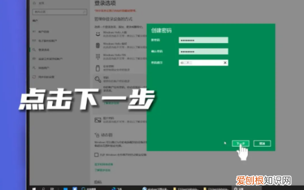Click Next (下一步) button in dialog
Image resolution: width=304 pixels, height=190 pixels.
click(241, 144)
